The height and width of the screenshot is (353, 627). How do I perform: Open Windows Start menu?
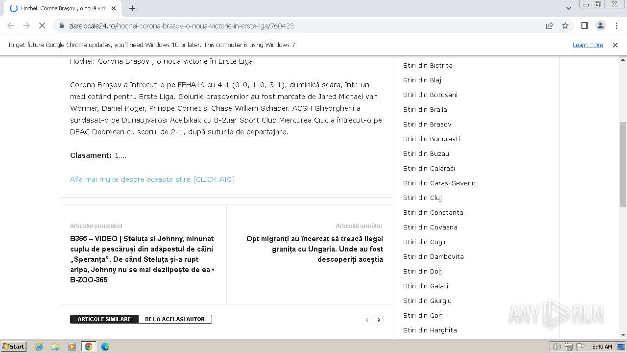(14, 346)
